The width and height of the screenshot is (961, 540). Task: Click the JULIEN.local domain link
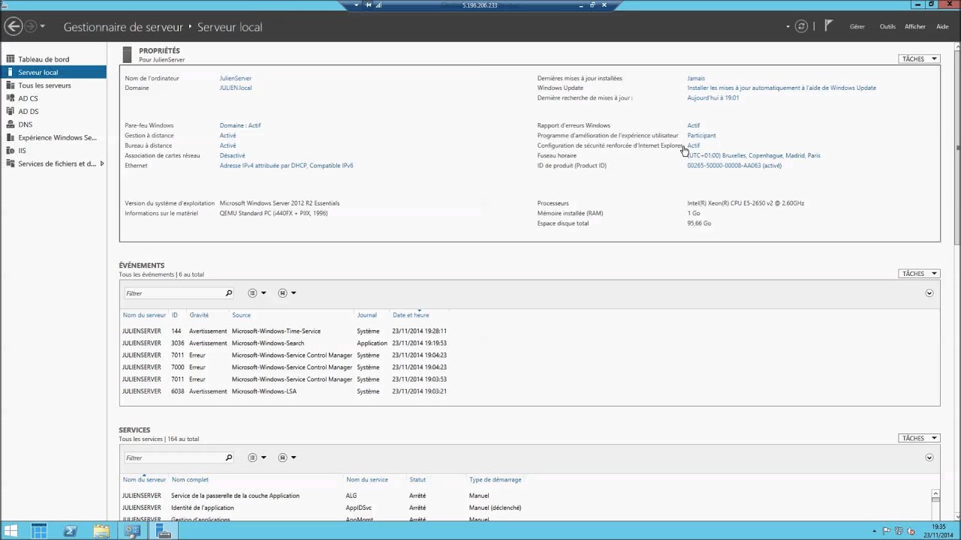236,88
